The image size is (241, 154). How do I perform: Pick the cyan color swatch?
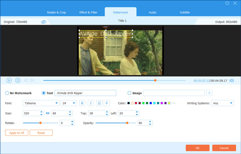[x=154, y=103]
